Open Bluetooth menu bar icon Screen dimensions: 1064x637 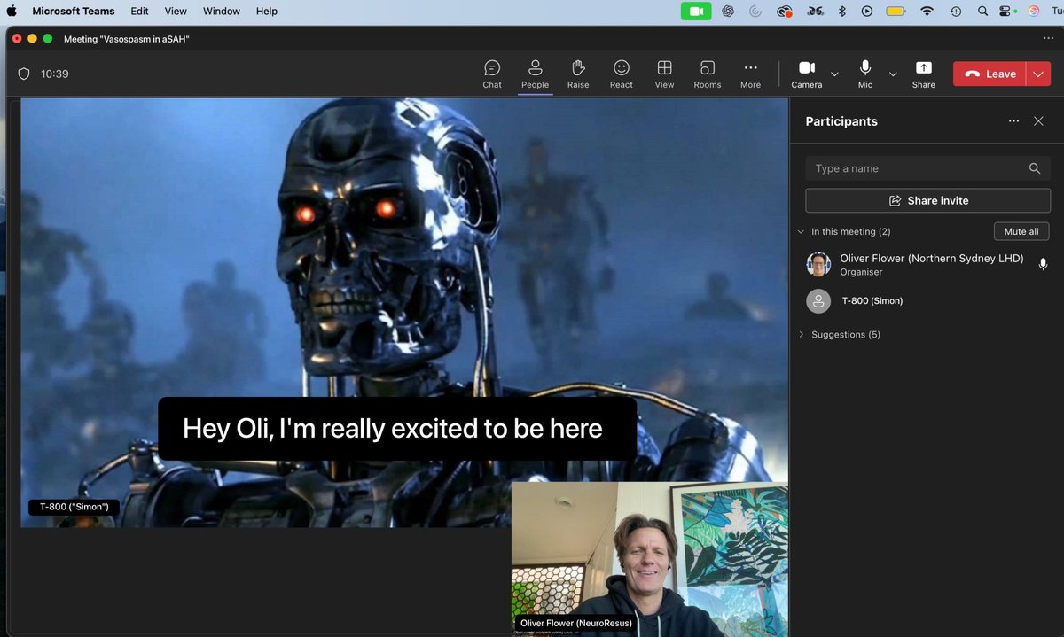842,11
